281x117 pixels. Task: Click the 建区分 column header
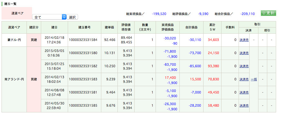click(x=34, y=27)
